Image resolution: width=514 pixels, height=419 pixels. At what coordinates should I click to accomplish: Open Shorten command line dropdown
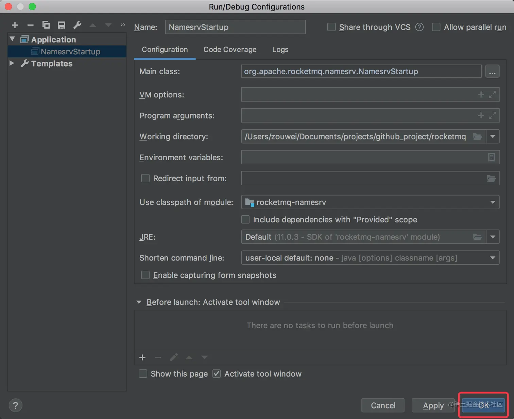pyautogui.click(x=493, y=258)
